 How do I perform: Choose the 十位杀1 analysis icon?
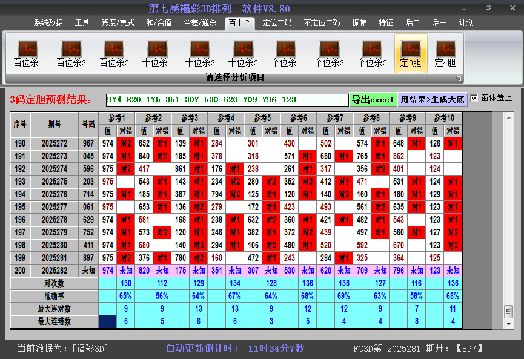coord(157,53)
